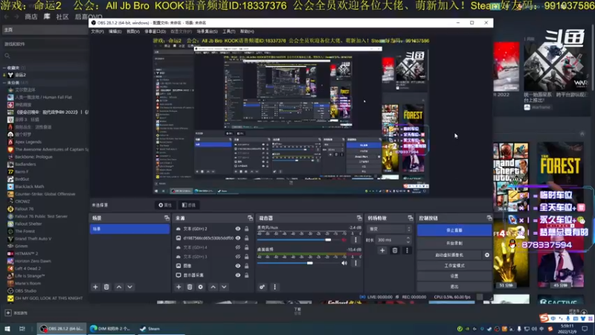
Task: Move the source up in the list
Action: coord(213,287)
